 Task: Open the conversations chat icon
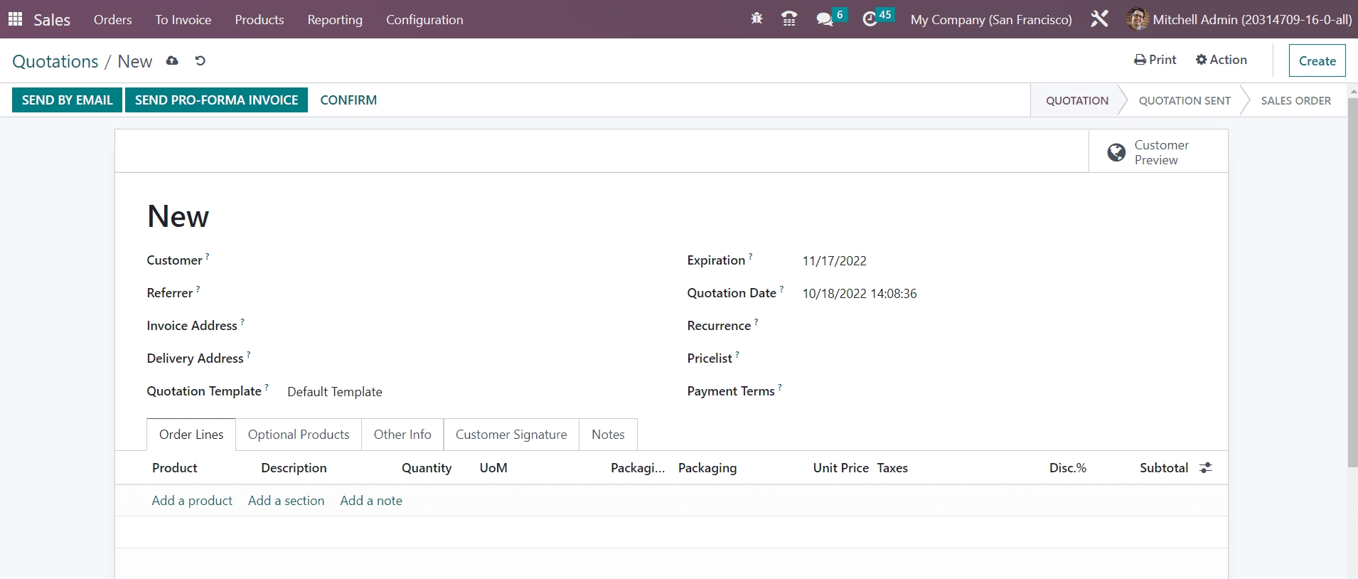pyautogui.click(x=825, y=19)
